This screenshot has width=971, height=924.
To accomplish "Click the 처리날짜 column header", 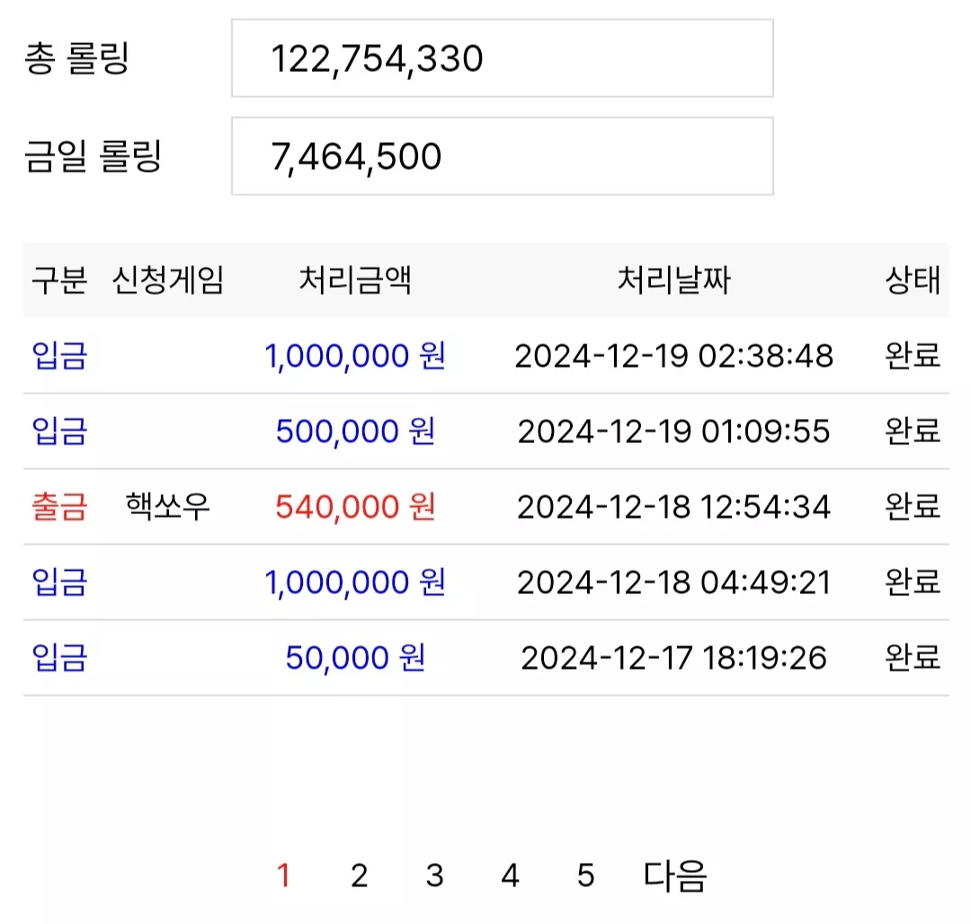I will pyautogui.click(x=673, y=280).
